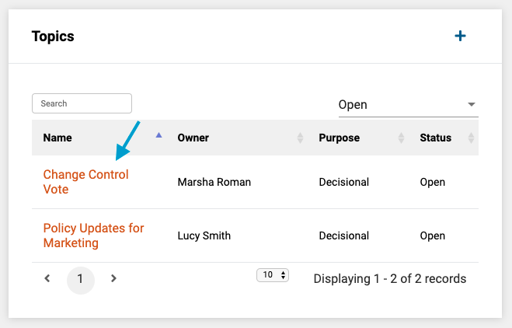
Task: Click the Purpose column sort arrows icon
Action: coord(402,138)
